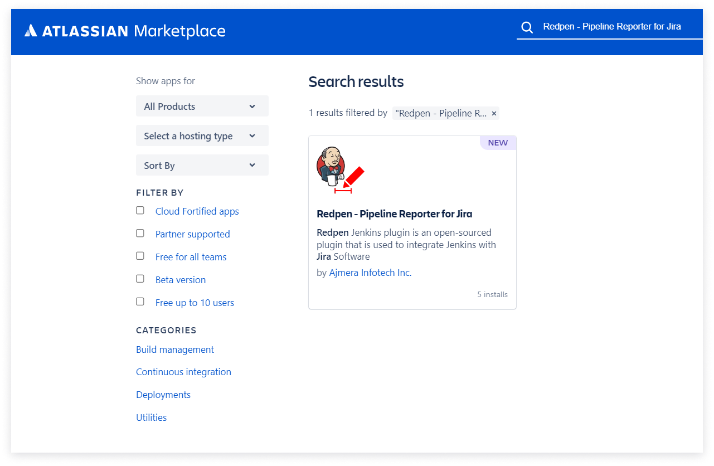Click the Beta version label link
The height and width of the screenshot is (466, 714).
pyautogui.click(x=181, y=280)
